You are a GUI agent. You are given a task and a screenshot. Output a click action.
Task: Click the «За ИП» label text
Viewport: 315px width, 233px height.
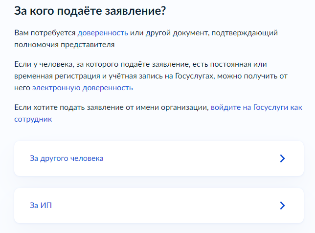click(41, 206)
